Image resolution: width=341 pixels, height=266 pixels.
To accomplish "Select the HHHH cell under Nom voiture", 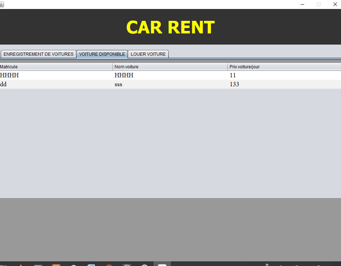I will (x=170, y=75).
